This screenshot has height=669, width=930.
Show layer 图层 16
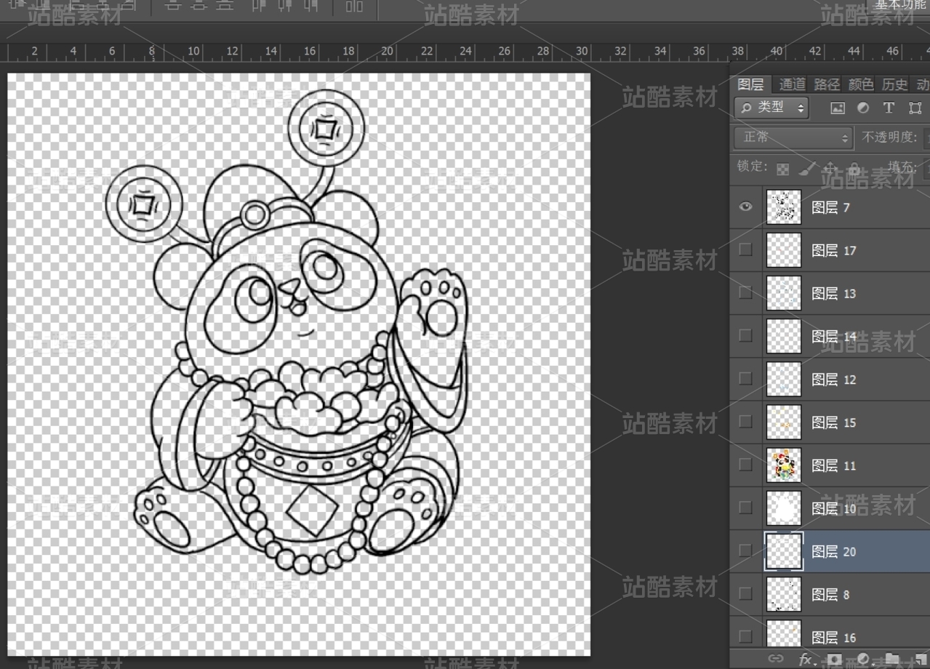click(x=745, y=636)
